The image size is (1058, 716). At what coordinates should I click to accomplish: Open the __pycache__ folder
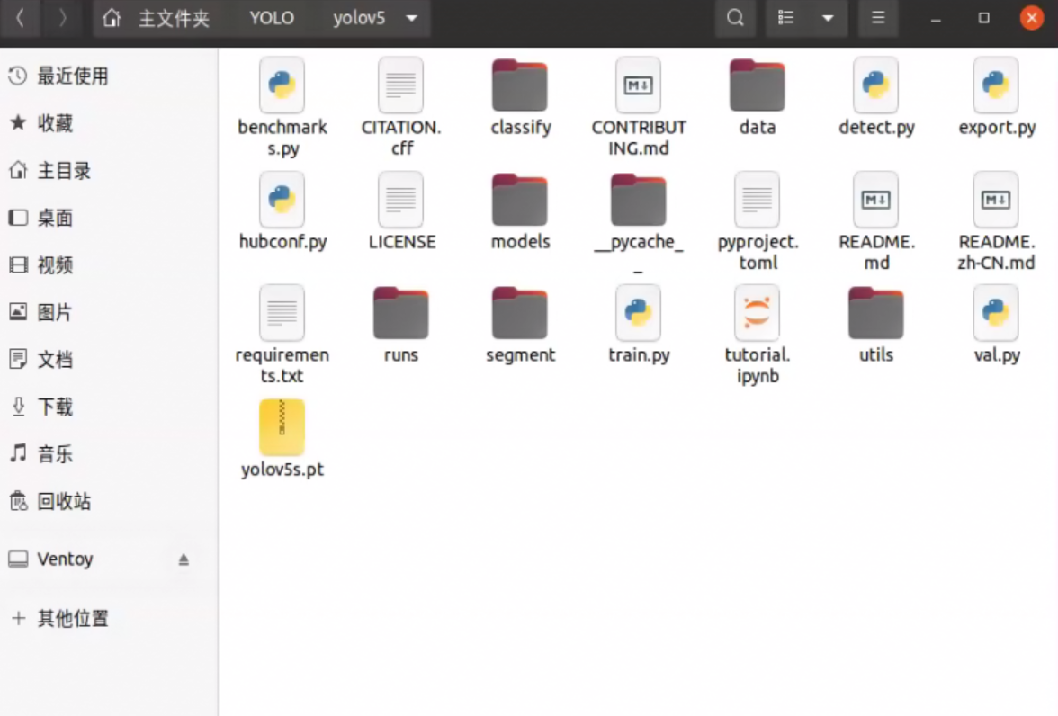pos(639,200)
